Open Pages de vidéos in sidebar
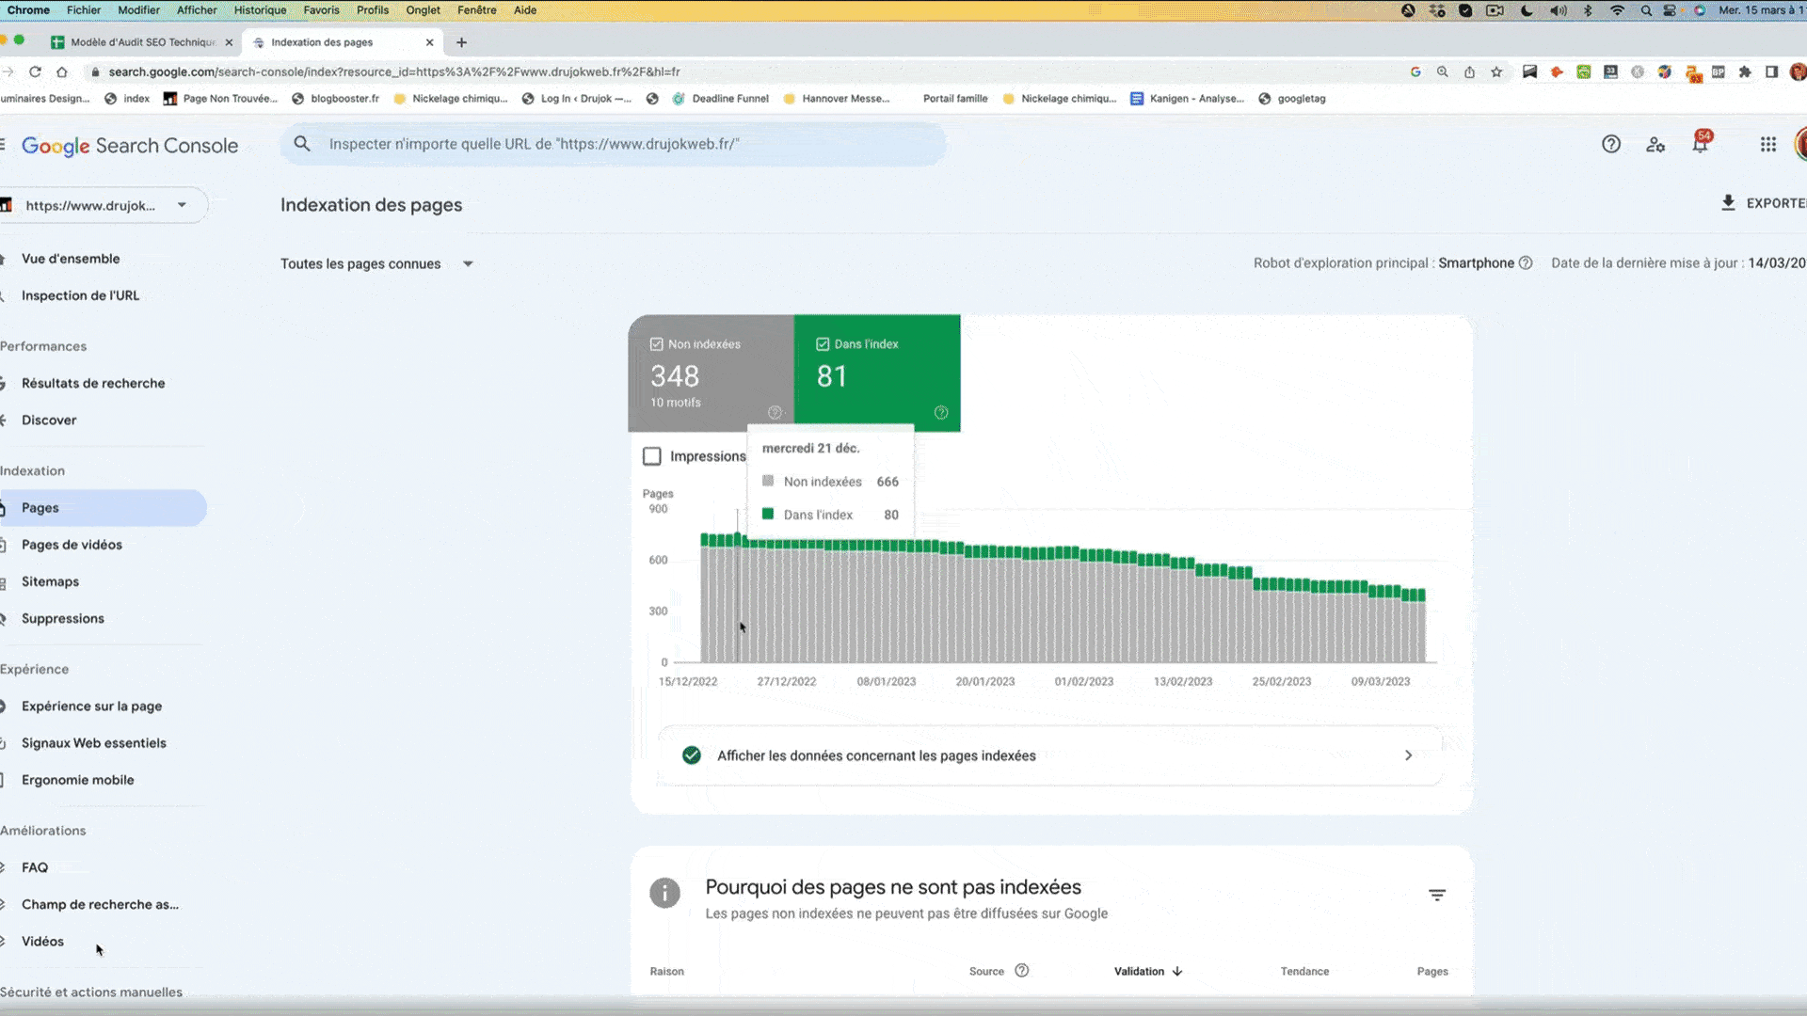Screen dimensions: 1807x1016 coord(72,545)
